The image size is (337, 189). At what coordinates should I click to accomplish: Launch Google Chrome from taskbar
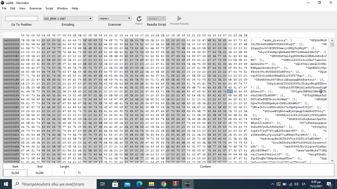[164, 184]
